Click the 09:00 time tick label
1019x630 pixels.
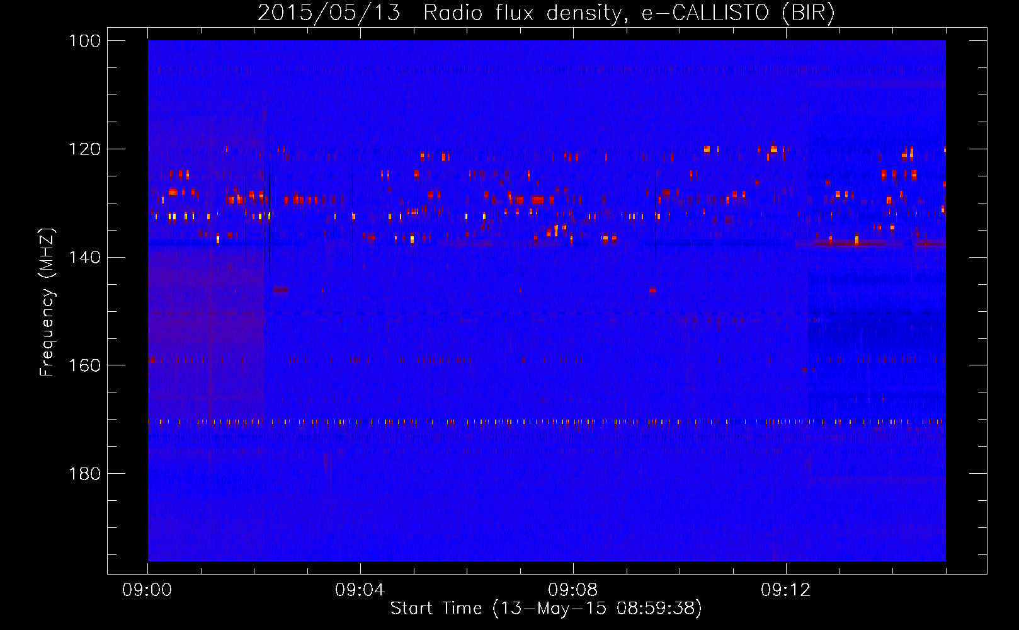(x=147, y=590)
